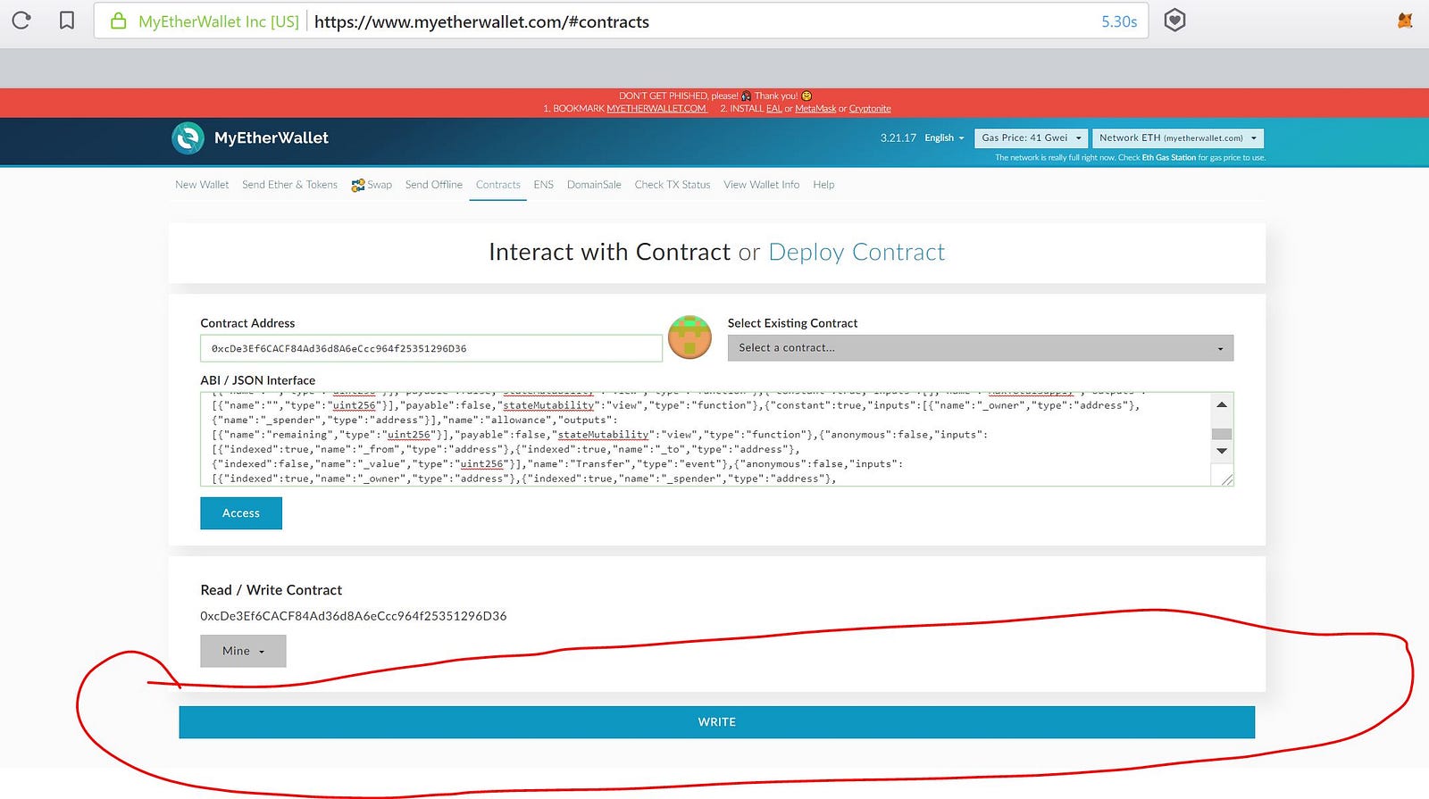The width and height of the screenshot is (1429, 799).
Task: Select the Interact with Contract heading
Action: (610, 253)
